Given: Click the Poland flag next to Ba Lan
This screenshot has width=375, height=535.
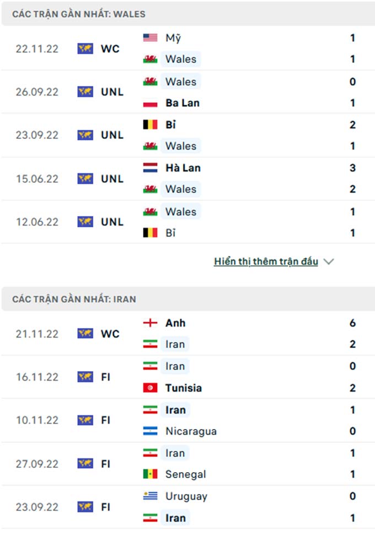Looking at the screenshot, I should [x=150, y=103].
